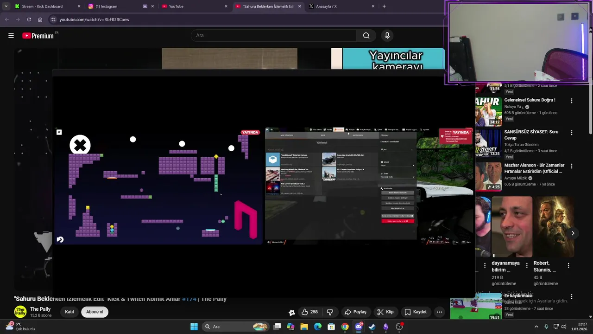
Task: Click the #174 hashtag in video title
Action: tap(189, 299)
